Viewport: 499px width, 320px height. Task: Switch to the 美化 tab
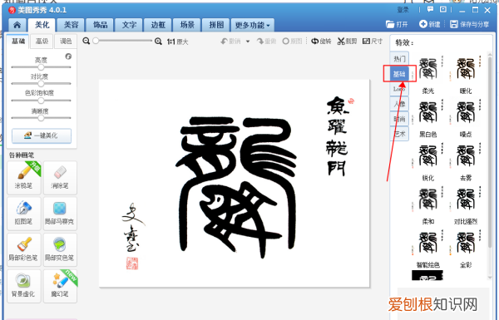click(42, 25)
